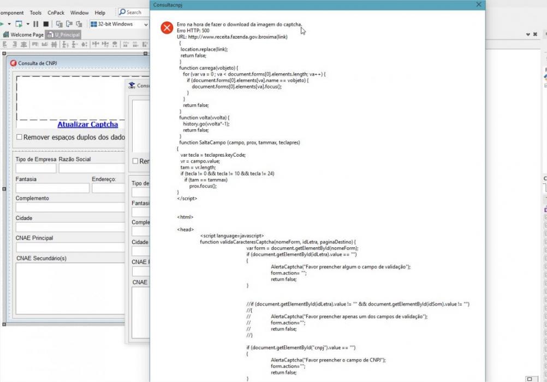The image size is (547, 382).
Task: Click the '</script>' text line
Action: click(187, 199)
